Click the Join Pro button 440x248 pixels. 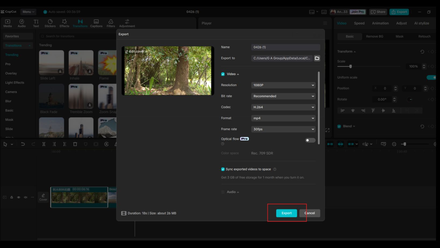point(358,12)
